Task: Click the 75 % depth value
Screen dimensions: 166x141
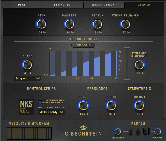Action: pos(112,114)
